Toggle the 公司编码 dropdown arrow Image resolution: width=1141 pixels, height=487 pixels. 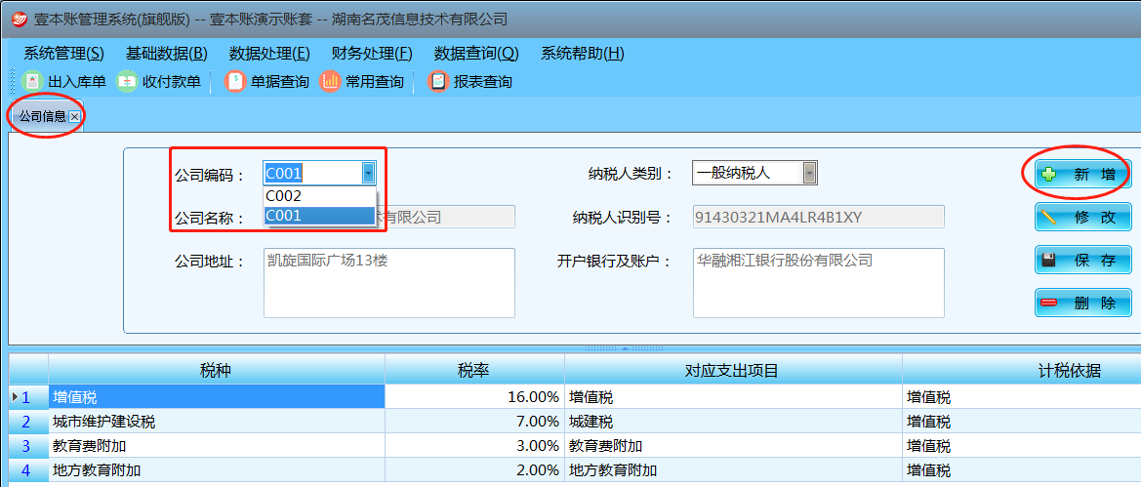(x=368, y=174)
